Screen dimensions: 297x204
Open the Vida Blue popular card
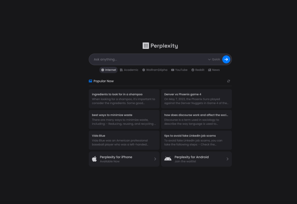coord(124,140)
